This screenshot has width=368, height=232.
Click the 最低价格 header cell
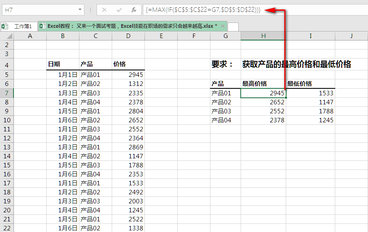[x=311, y=84]
